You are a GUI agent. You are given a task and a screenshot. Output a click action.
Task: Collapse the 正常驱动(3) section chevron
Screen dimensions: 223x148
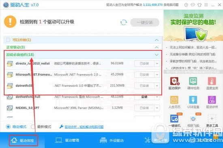click(x=157, y=47)
